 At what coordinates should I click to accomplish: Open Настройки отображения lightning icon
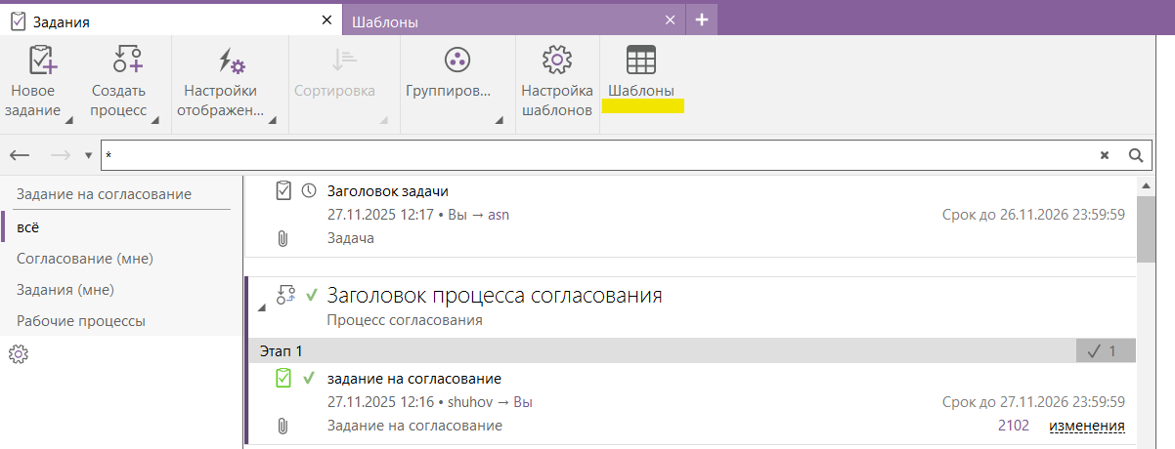(232, 61)
